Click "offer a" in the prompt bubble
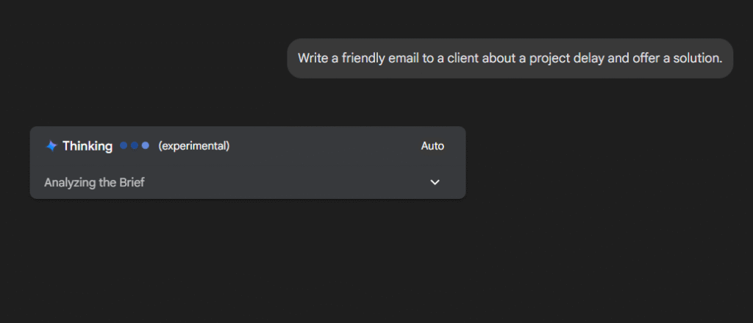 [x=655, y=58]
